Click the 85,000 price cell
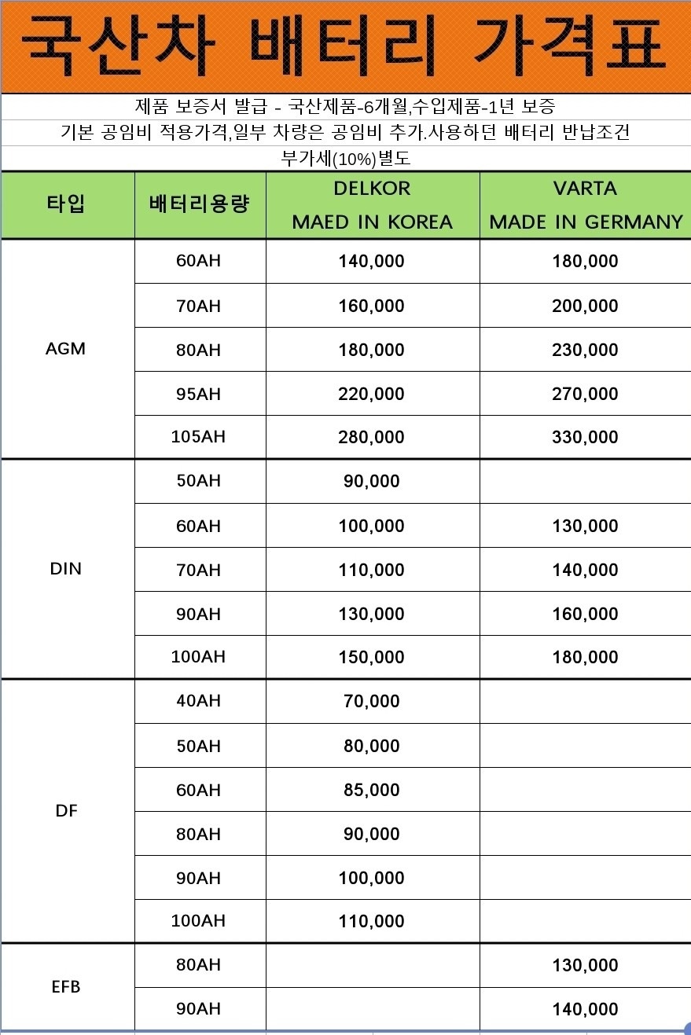 tap(372, 790)
